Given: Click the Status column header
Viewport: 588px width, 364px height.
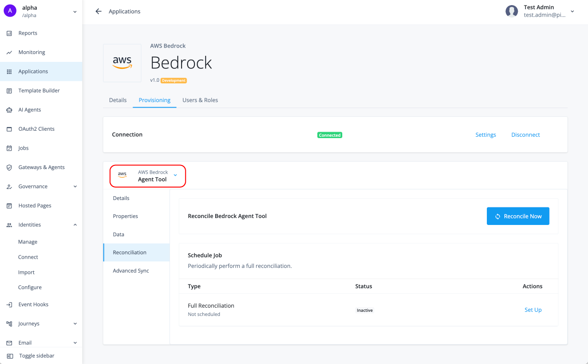Looking at the screenshot, I should [364, 286].
